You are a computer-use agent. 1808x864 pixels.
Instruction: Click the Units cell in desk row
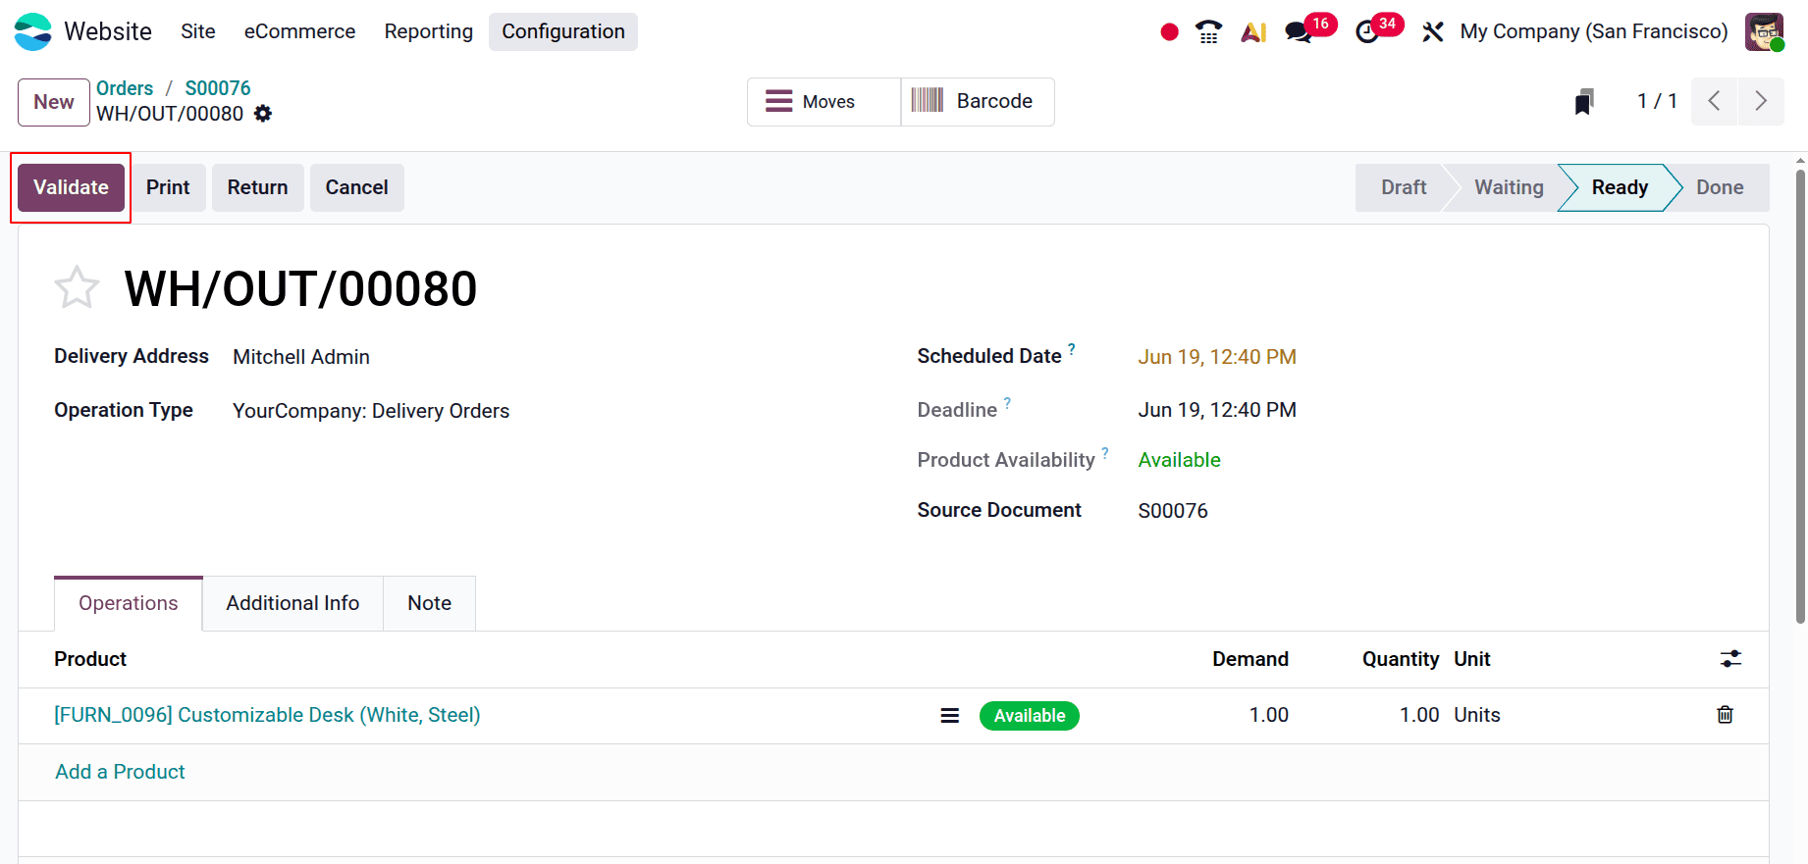(1477, 715)
